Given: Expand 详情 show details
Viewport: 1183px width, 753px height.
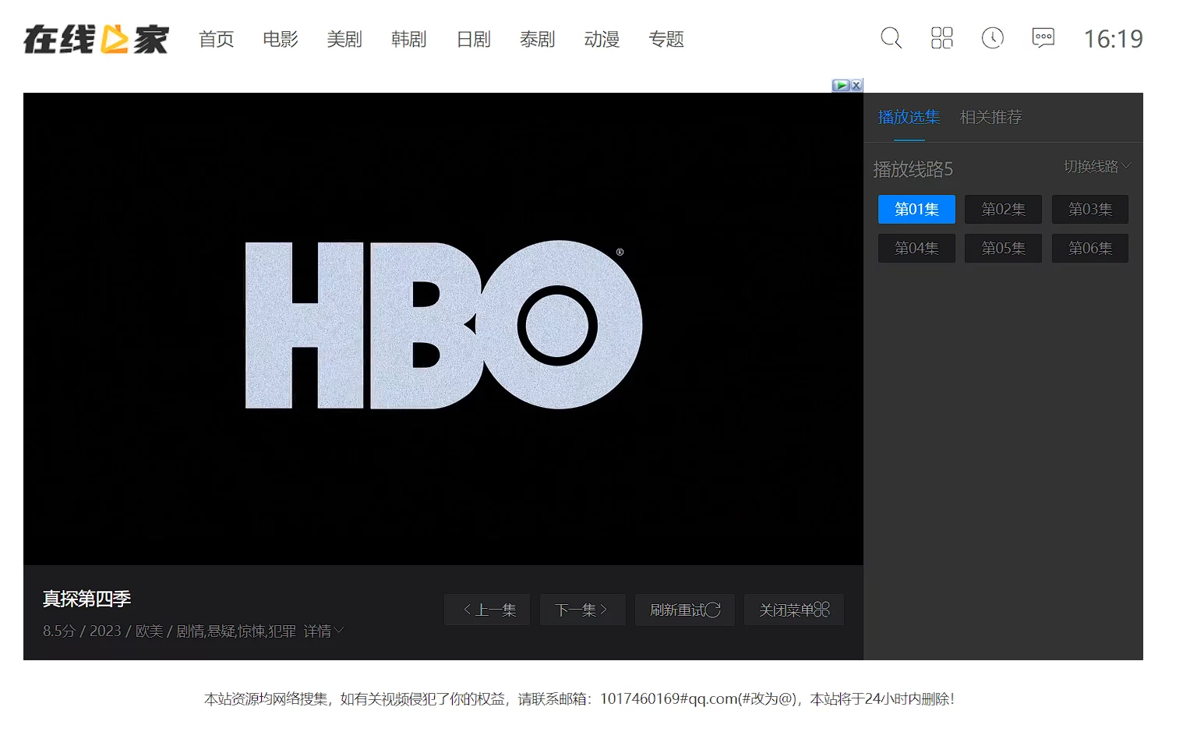Looking at the screenshot, I should click(x=323, y=631).
